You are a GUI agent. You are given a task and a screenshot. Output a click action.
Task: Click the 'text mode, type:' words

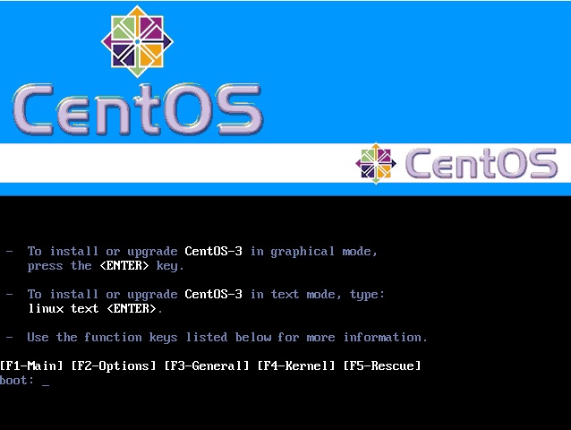point(328,295)
